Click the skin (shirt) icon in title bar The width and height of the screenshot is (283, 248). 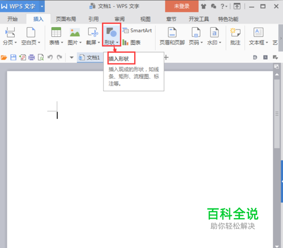click(203, 7)
